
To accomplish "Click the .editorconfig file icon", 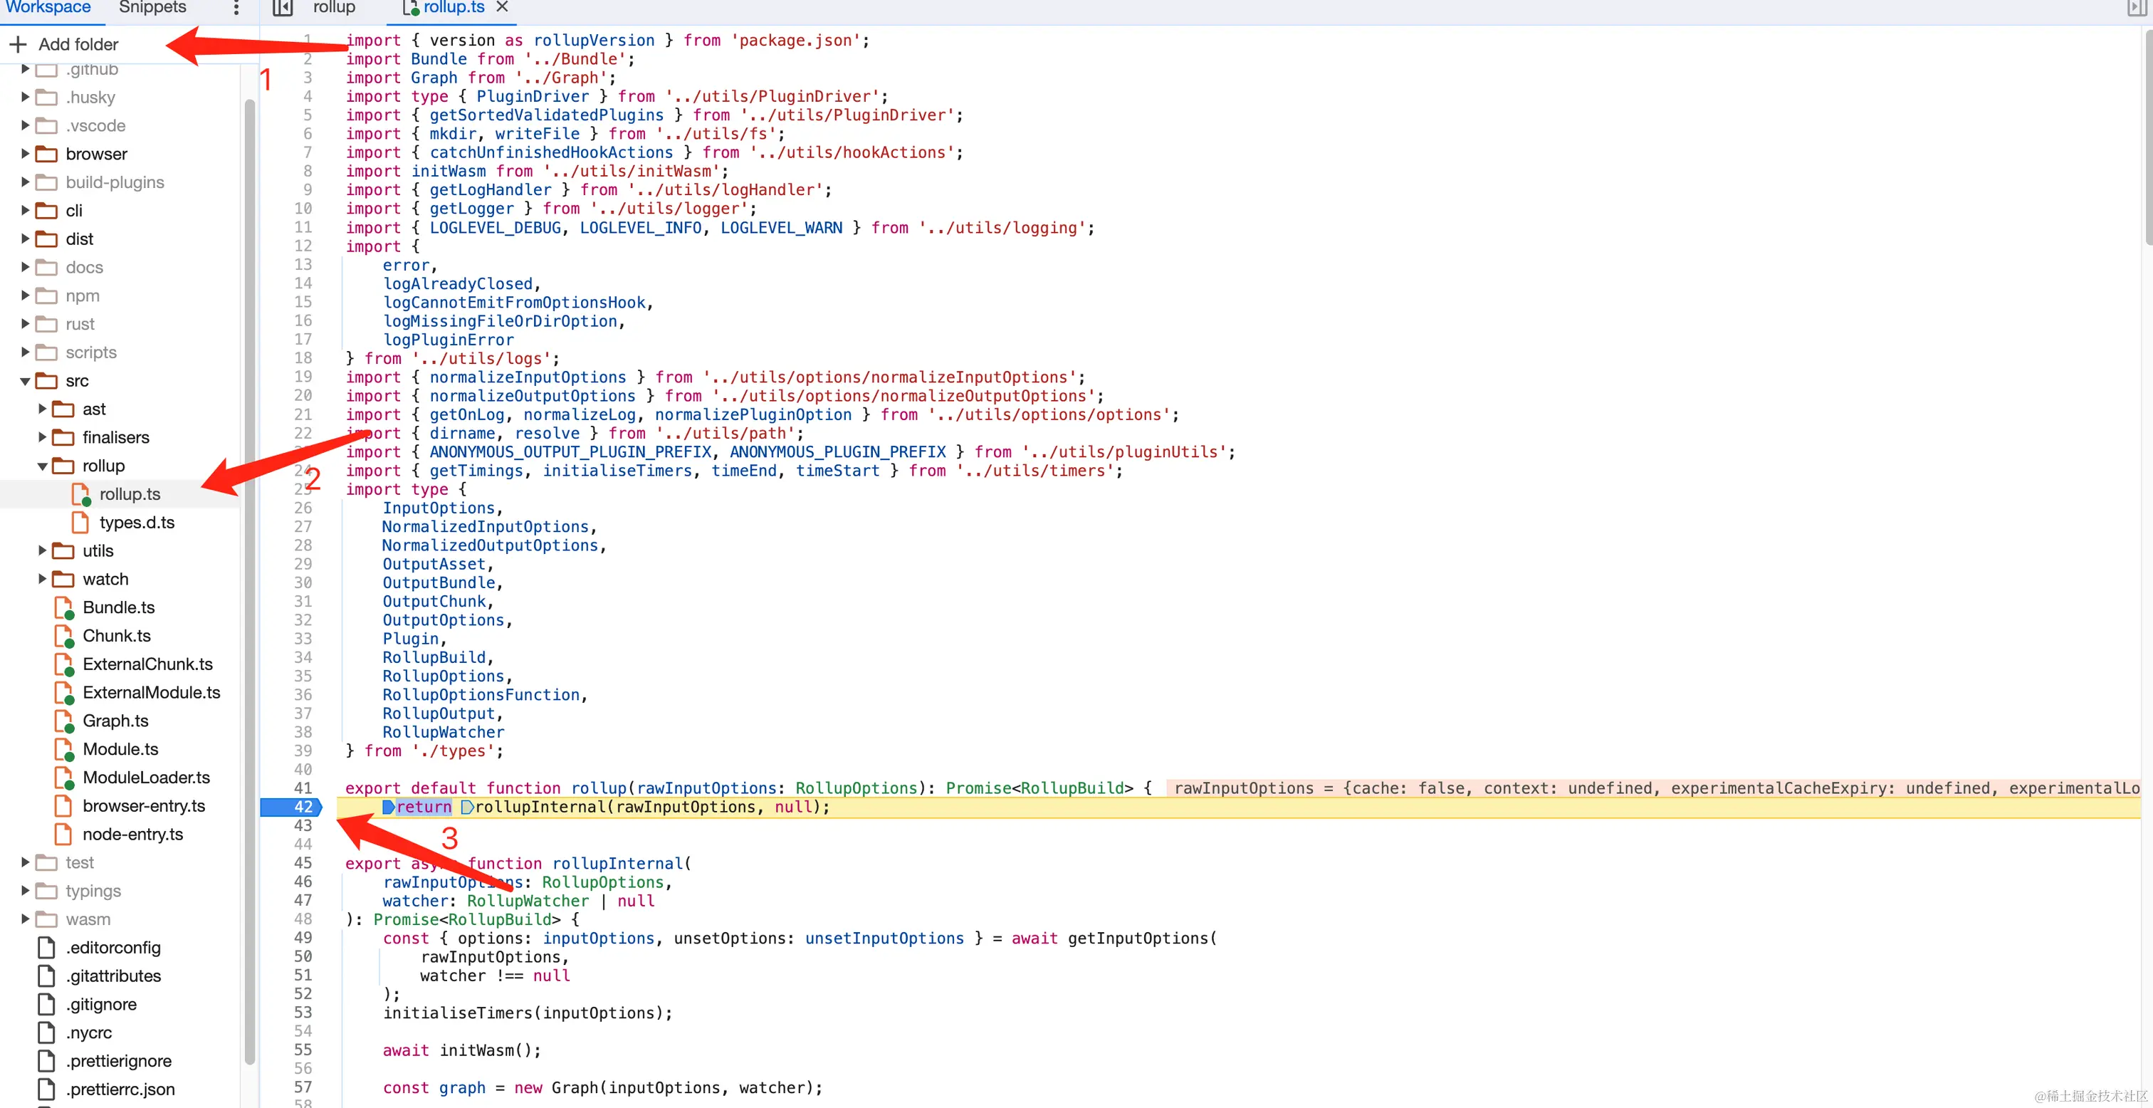I will click(x=47, y=948).
